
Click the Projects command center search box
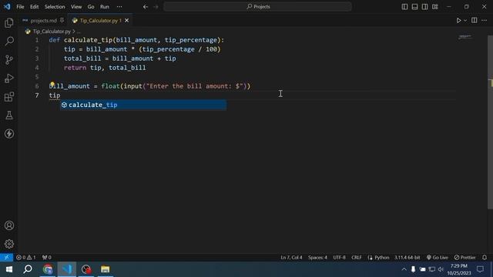(x=257, y=7)
